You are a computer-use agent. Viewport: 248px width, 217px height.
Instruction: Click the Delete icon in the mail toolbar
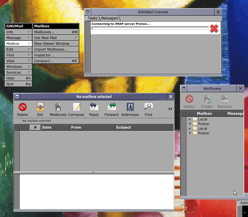coord(23,107)
